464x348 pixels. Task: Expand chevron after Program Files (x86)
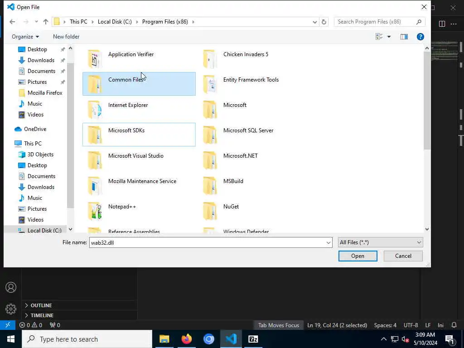pyautogui.click(x=193, y=22)
